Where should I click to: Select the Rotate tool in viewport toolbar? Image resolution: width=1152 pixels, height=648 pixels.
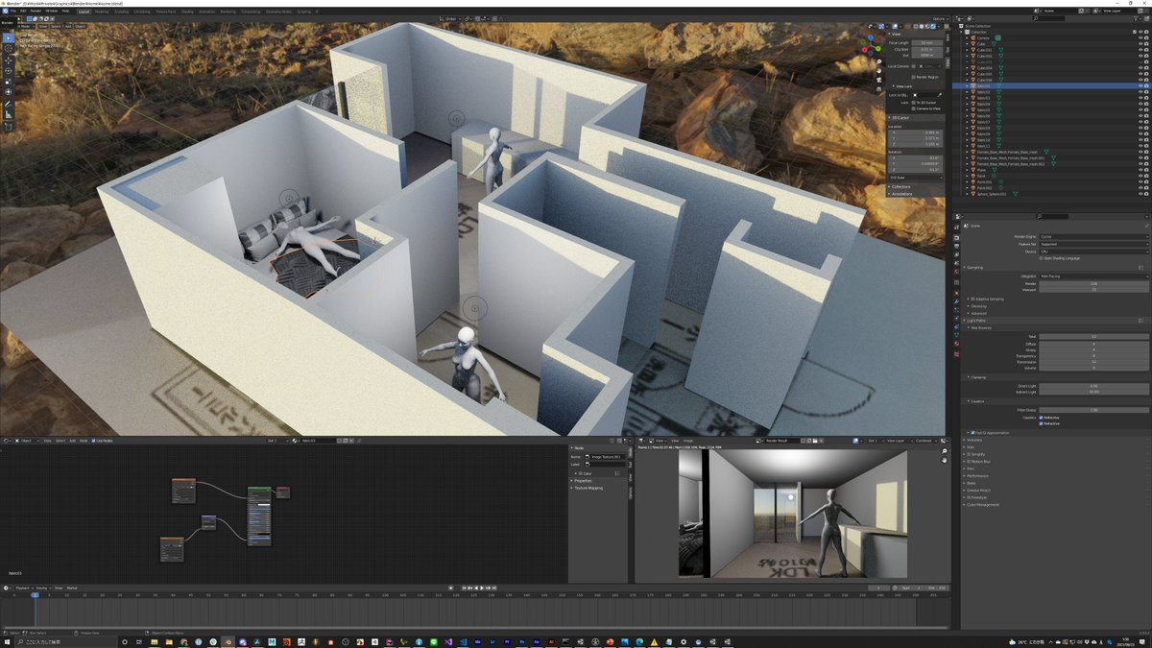tap(9, 71)
